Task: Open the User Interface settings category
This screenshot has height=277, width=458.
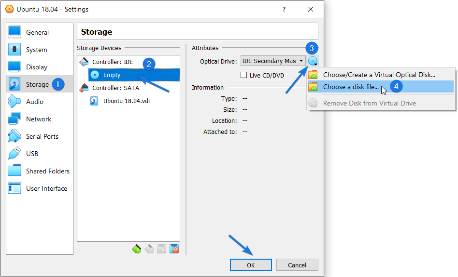Action: click(x=40, y=188)
